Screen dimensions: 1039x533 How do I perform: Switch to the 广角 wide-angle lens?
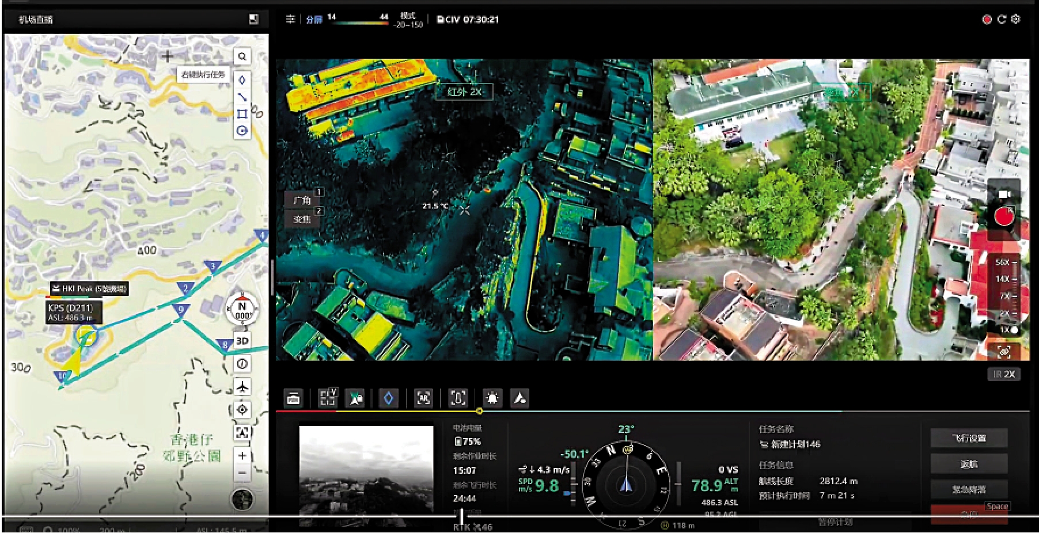point(302,200)
